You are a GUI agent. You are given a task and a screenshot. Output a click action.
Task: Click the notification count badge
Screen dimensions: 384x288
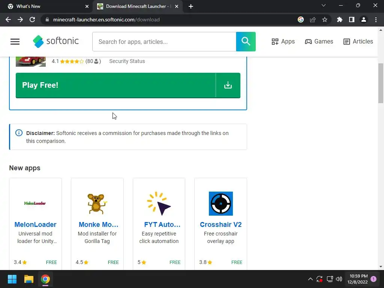click(373, 279)
